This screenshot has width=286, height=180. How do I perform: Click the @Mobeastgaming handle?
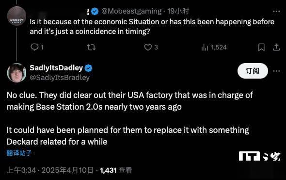click(131, 11)
